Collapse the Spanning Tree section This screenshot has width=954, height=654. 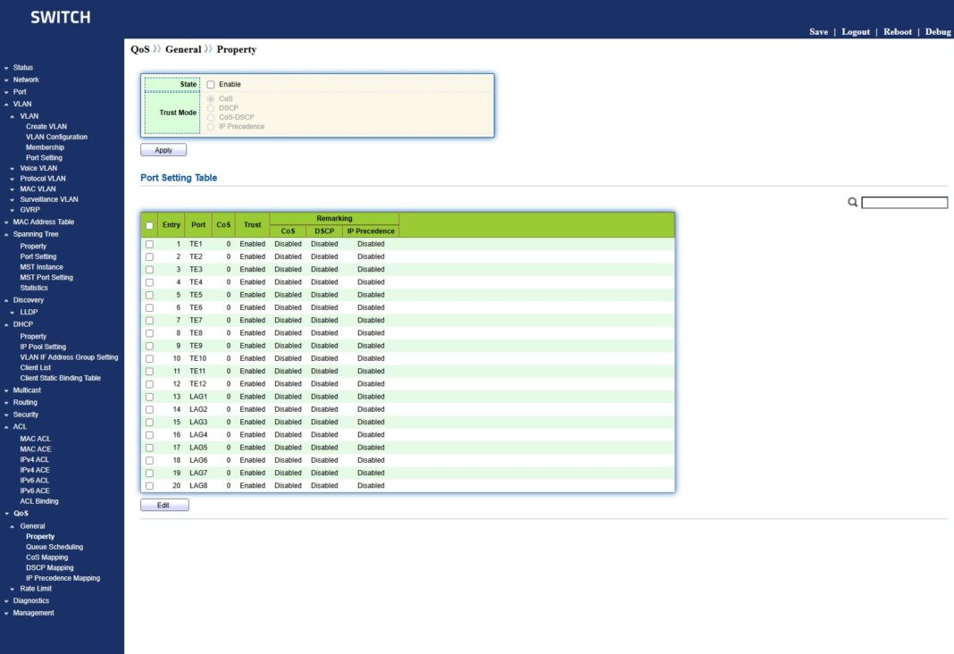click(35, 234)
